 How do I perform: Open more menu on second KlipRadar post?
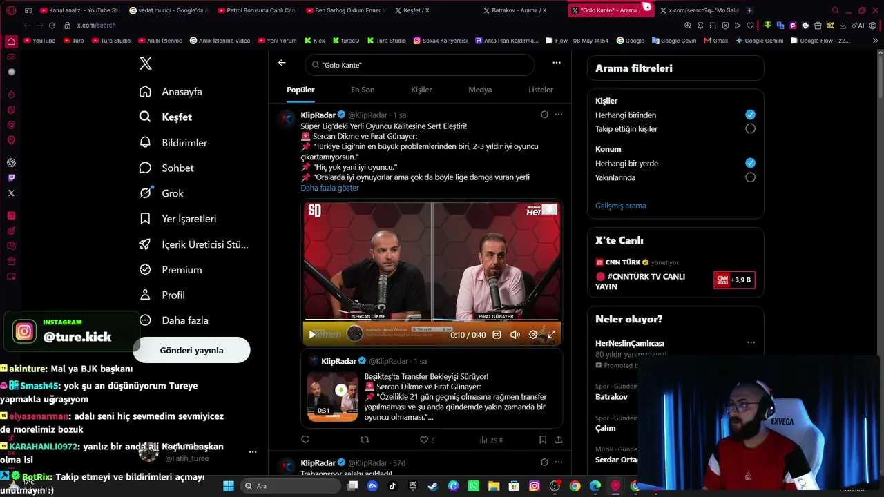click(x=559, y=462)
